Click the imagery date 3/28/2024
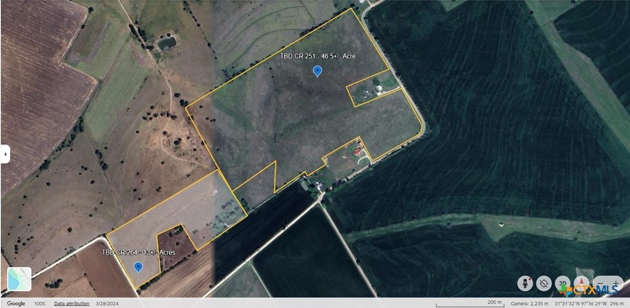The width and height of the screenshot is (630, 308). [x=103, y=304]
